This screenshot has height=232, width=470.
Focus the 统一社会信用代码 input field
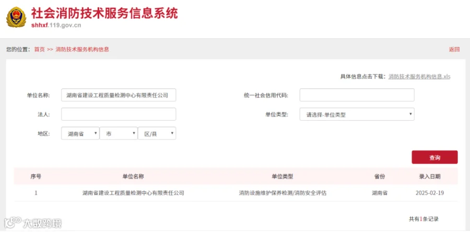[357, 95]
